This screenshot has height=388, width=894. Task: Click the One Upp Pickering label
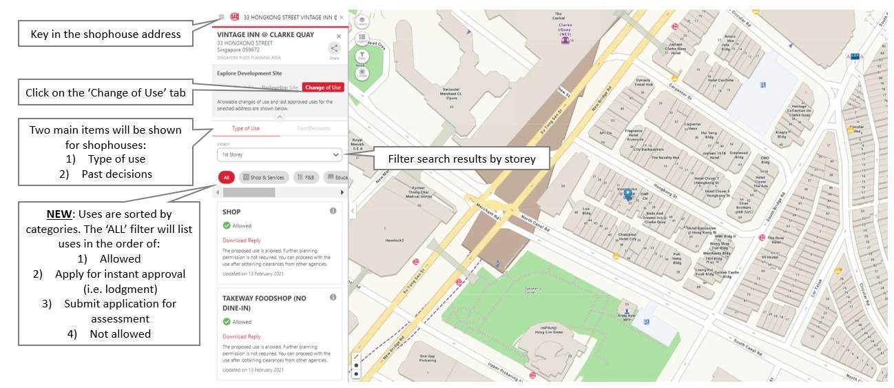pyautogui.click(x=427, y=358)
